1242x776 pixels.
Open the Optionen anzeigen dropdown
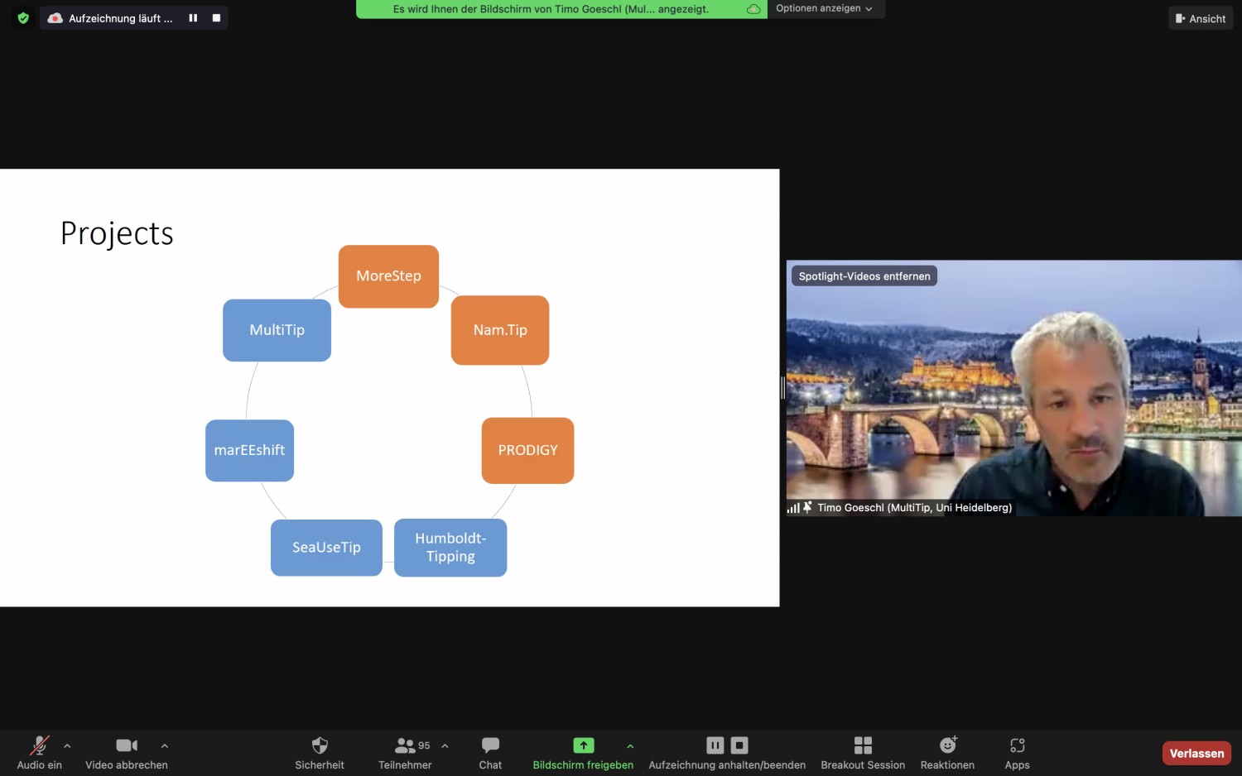pos(824,8)
